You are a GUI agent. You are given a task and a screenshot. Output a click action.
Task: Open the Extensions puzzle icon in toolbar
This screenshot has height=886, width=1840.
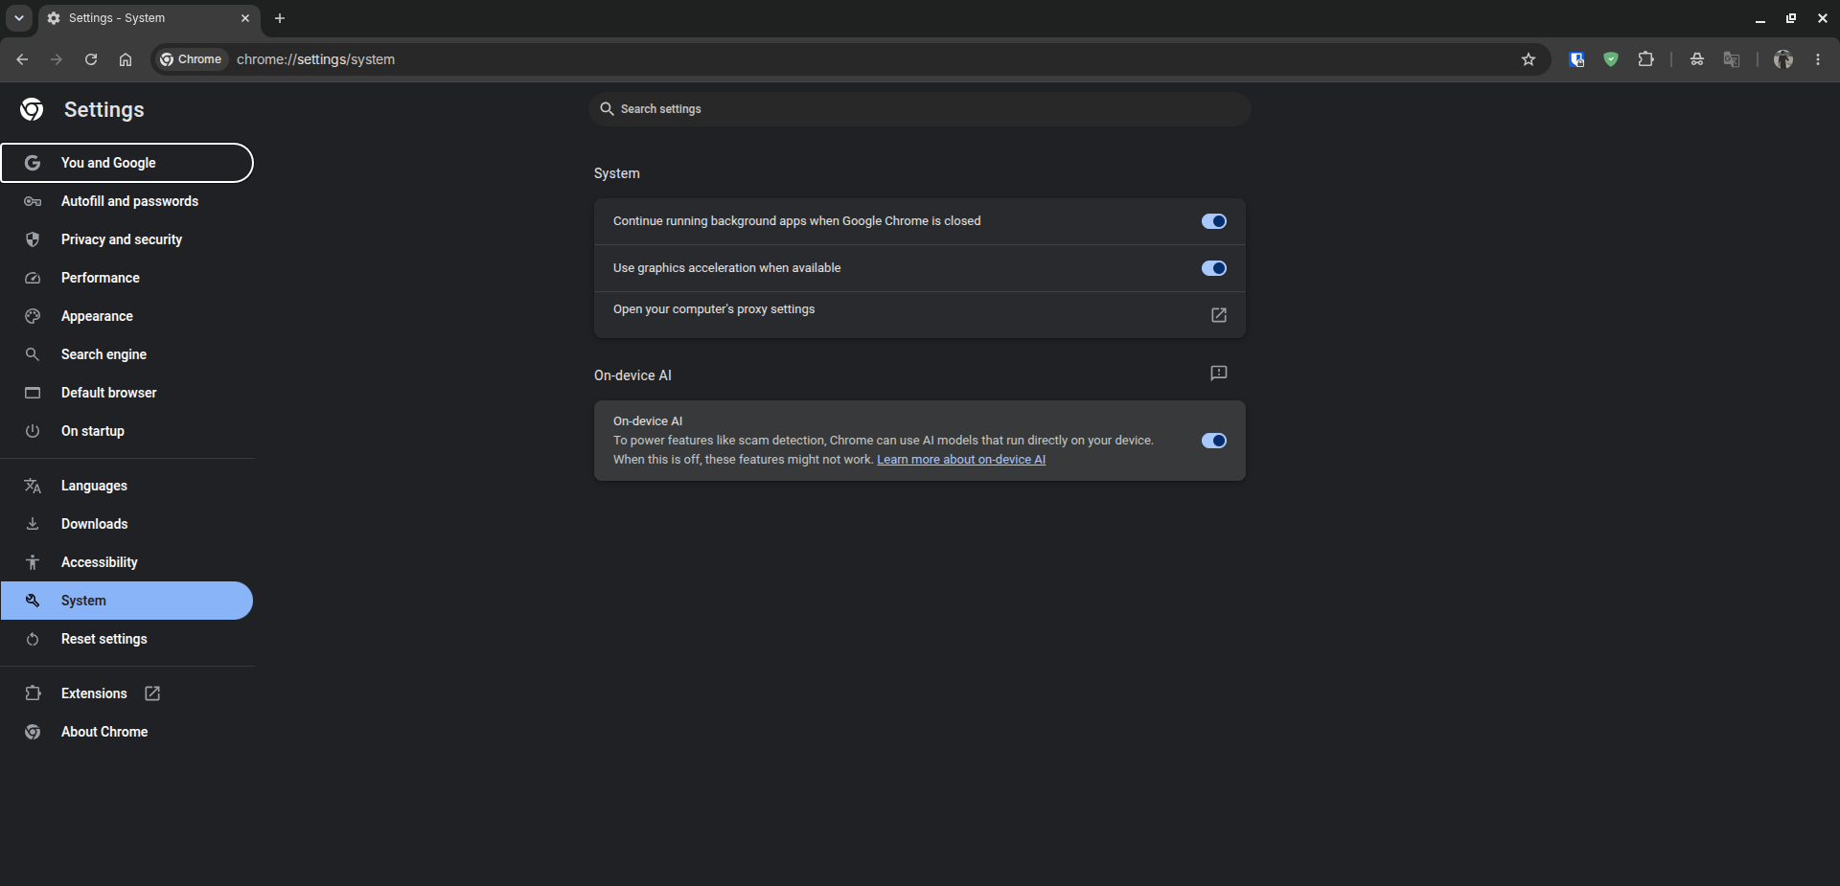[1645, 59]
